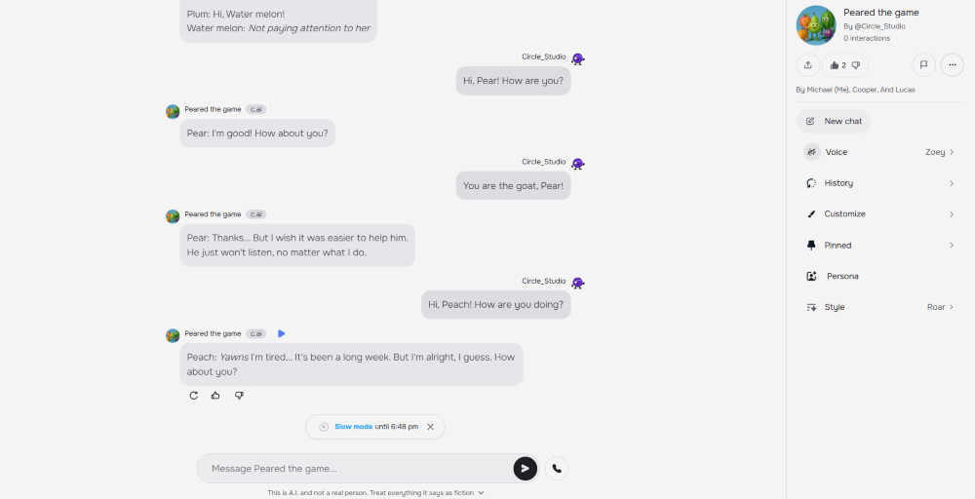Open the three-dot more options menu
The height and width of the screenshot is (499, 975).
[952, 65]
